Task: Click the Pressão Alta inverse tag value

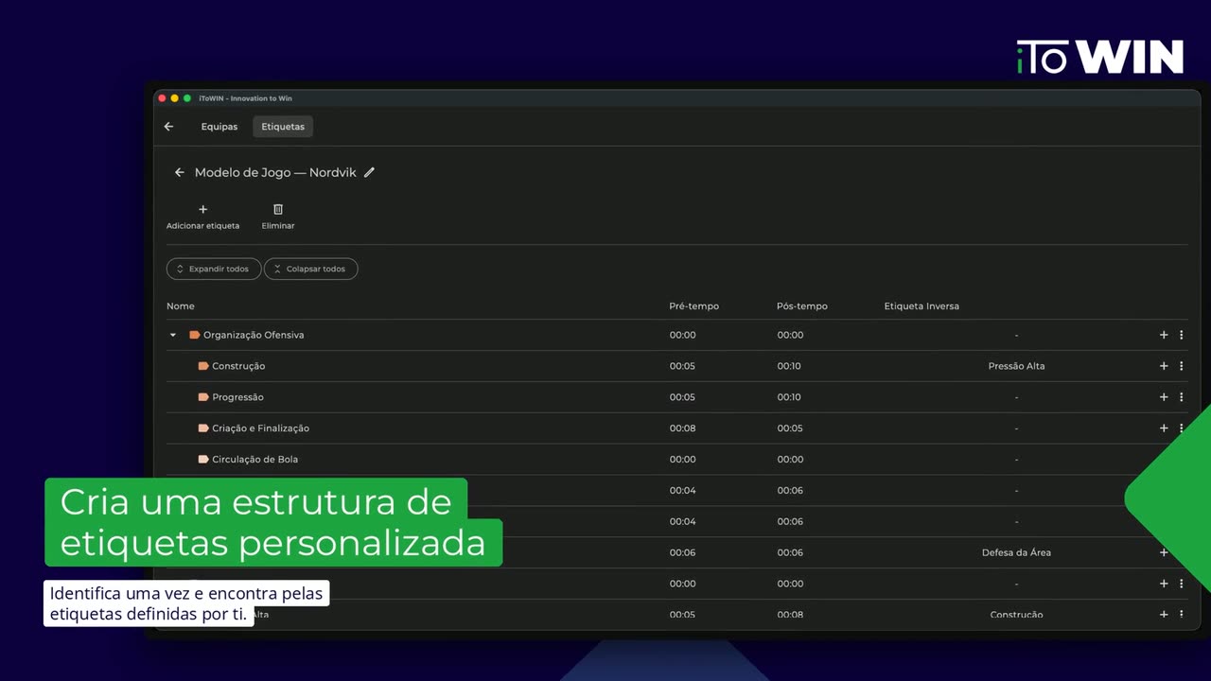Action: point(1016,366)
